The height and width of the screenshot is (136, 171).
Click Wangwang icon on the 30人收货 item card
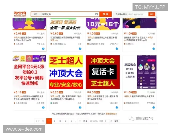click(154, 48)
